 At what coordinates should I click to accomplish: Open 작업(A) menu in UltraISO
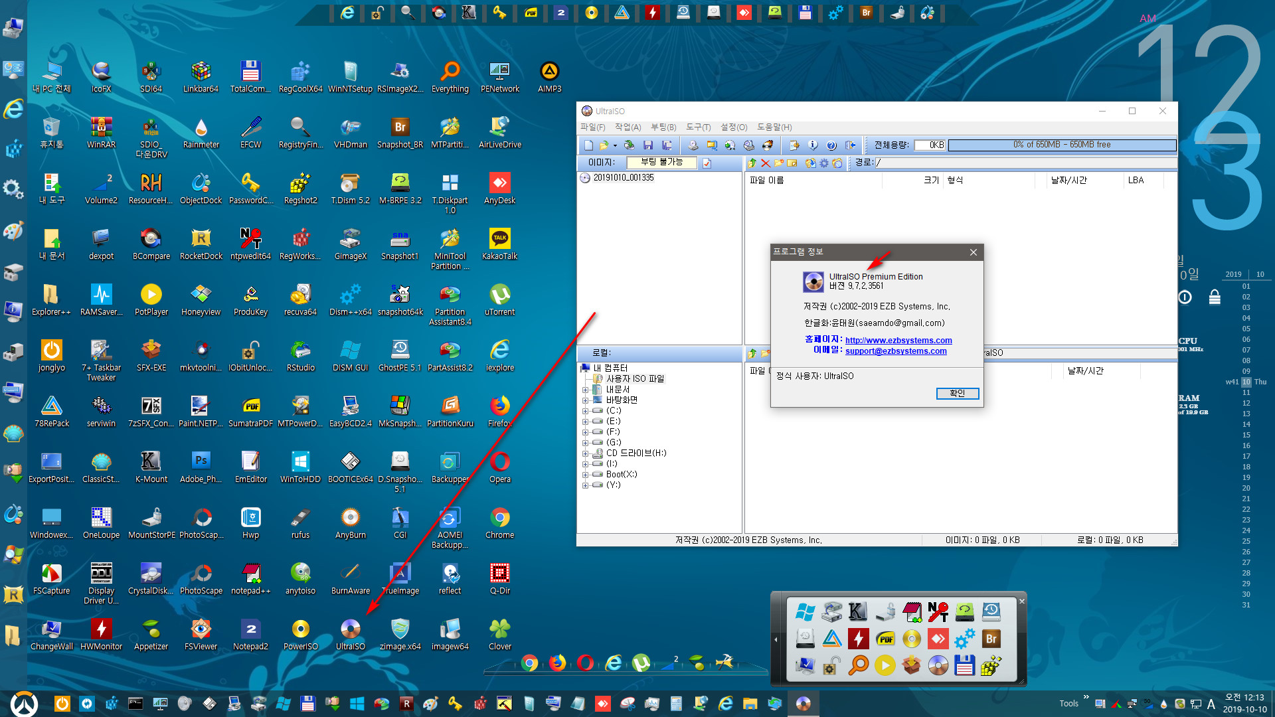(x=628, y=127)
